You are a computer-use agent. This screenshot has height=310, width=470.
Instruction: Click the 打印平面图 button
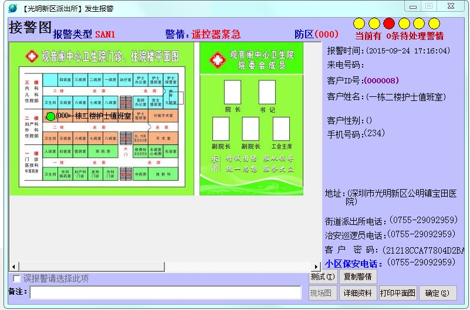pyautogui.click(x=398, y=293)
